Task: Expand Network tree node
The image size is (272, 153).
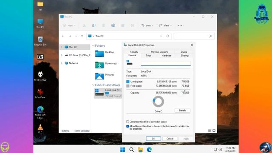Action: pyautogui.click(x=62, y=63)
